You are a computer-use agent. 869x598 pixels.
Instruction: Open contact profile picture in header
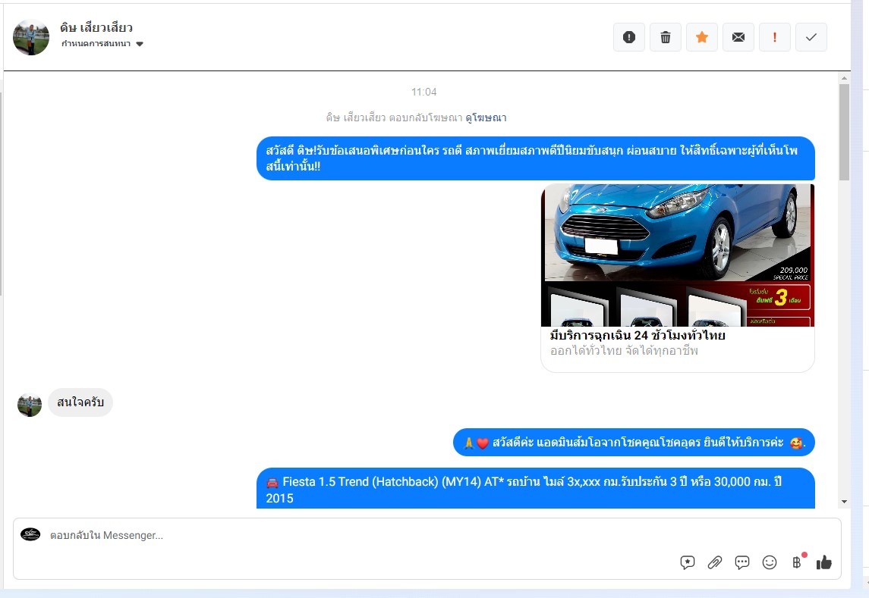click(31, 37)
